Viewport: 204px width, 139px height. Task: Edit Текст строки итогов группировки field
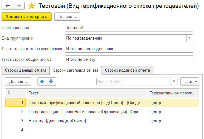tap(129, 49)
